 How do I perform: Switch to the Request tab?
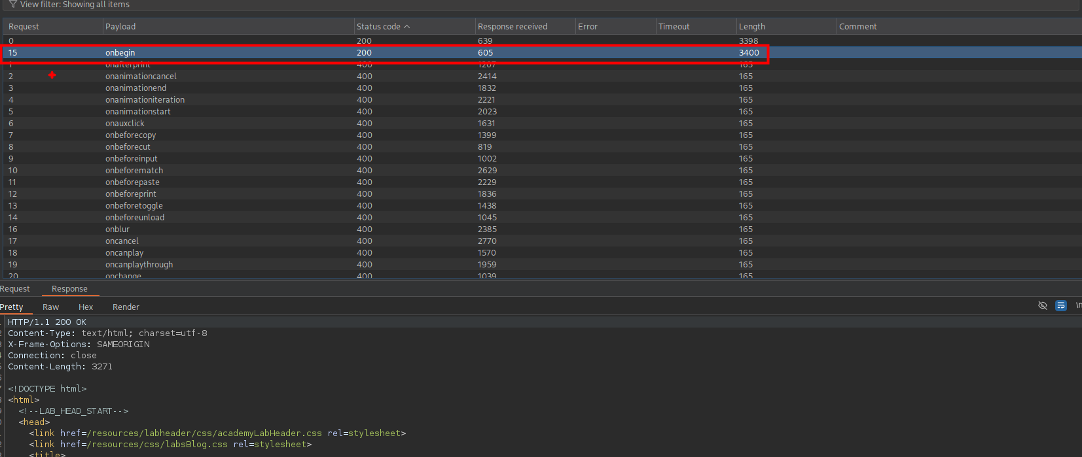pos(15,289)
